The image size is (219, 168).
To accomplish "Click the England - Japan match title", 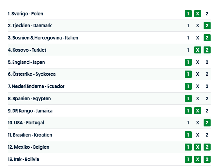I will click(28, 62).
